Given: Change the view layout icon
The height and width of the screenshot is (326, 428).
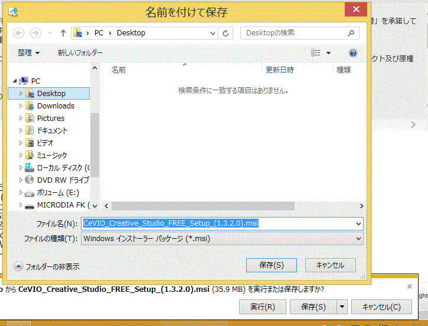Looking at the screenshot, I should click(x=316, y=53).
